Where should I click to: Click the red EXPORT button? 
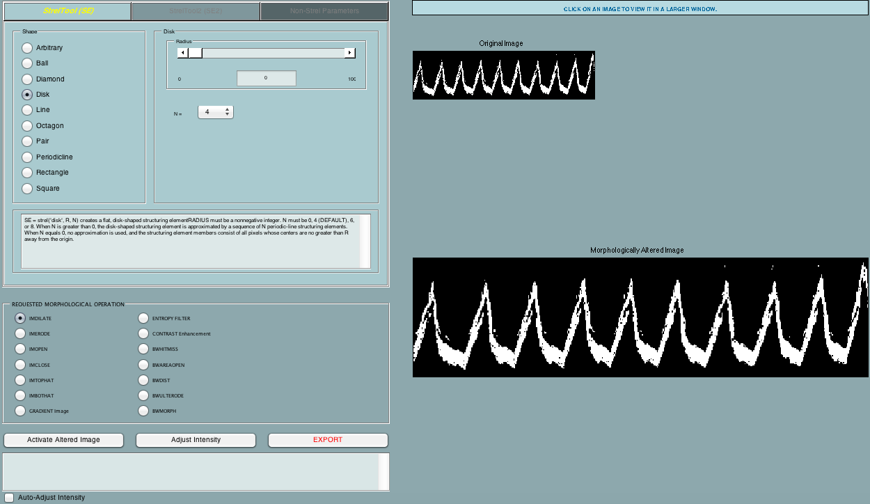click(x=328, y=440)
